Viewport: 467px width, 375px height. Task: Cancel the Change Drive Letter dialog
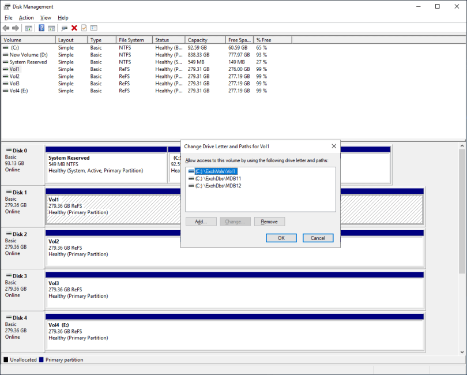[x=318, y=238]
